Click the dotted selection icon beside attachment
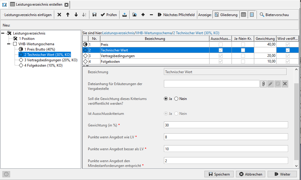 (x=277, y=84)
